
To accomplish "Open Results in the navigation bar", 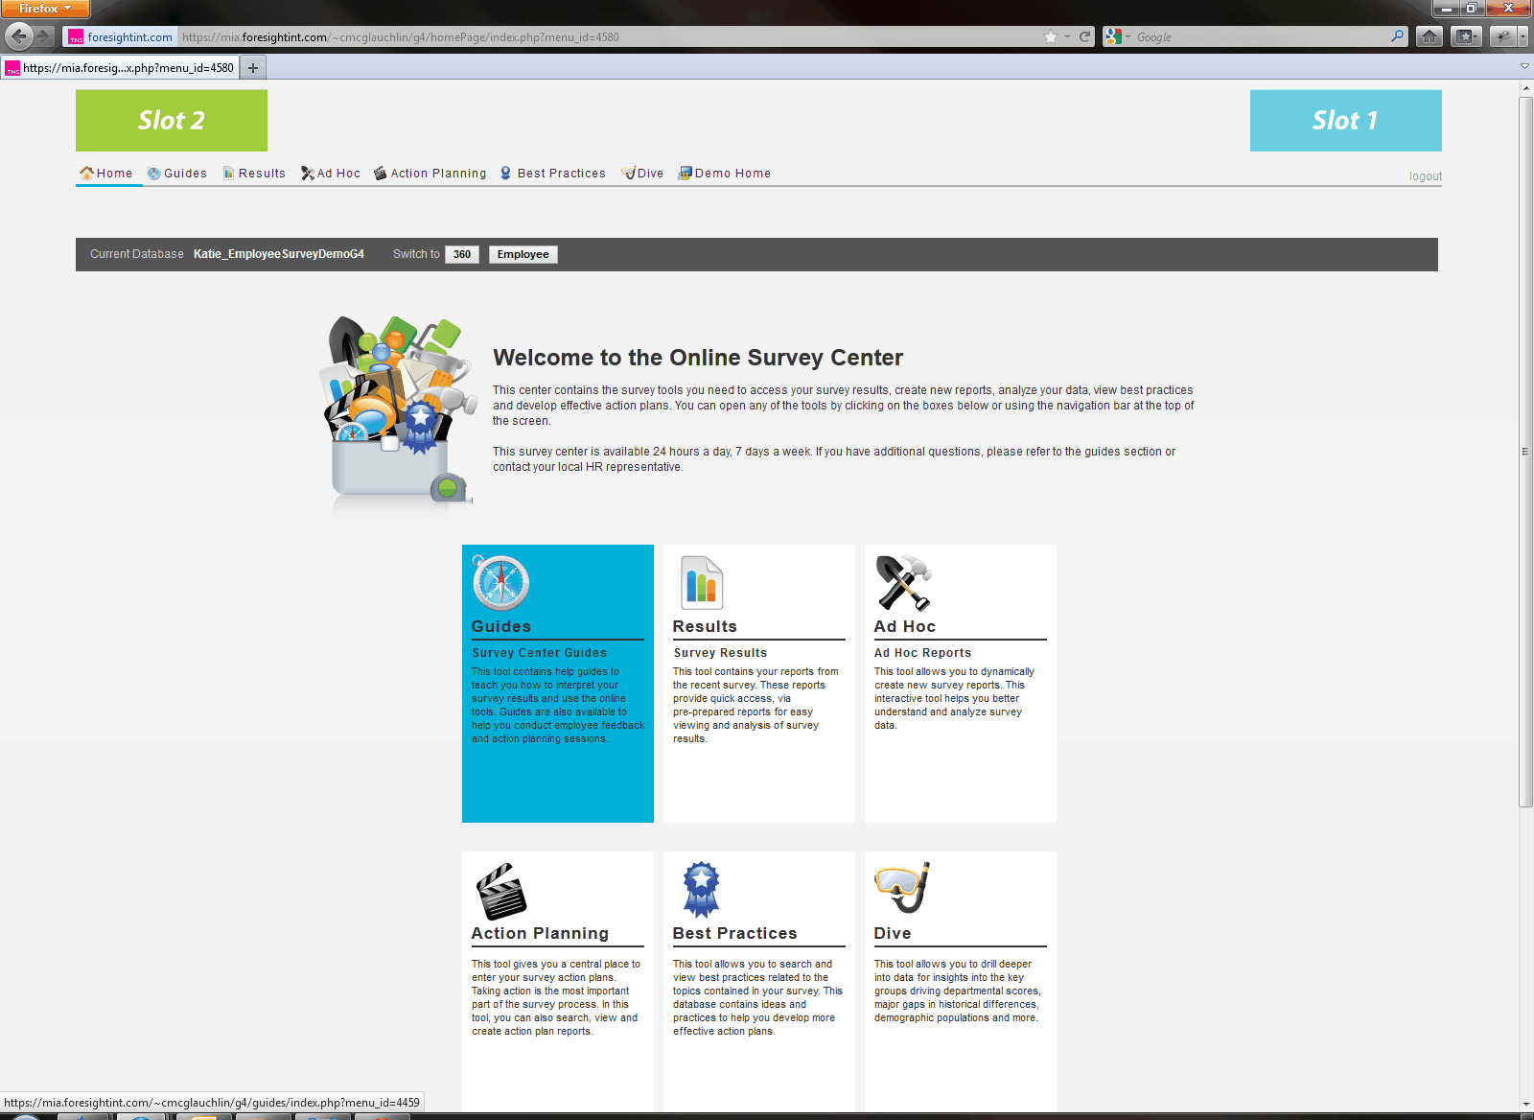I will coord(254,174).
